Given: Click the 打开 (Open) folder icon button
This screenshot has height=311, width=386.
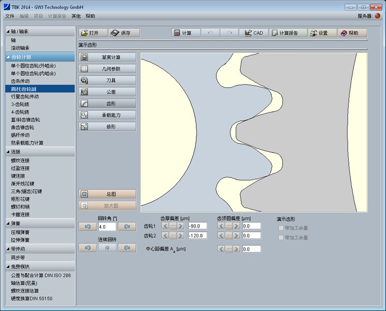Looking at the screenshot, I should click(93, 33).
